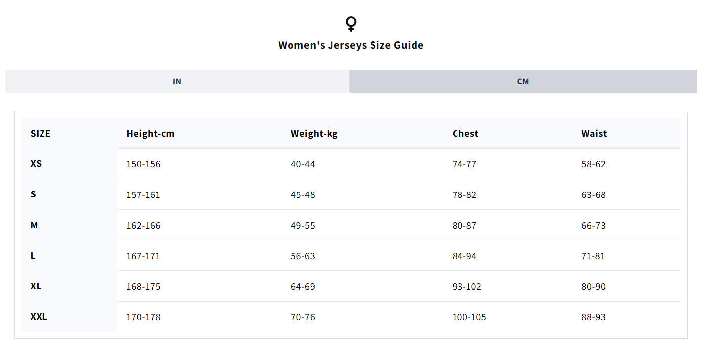This screenshot has height=347, width=706.
Task: Select the CM units tab
Action: tap(523, 81)
